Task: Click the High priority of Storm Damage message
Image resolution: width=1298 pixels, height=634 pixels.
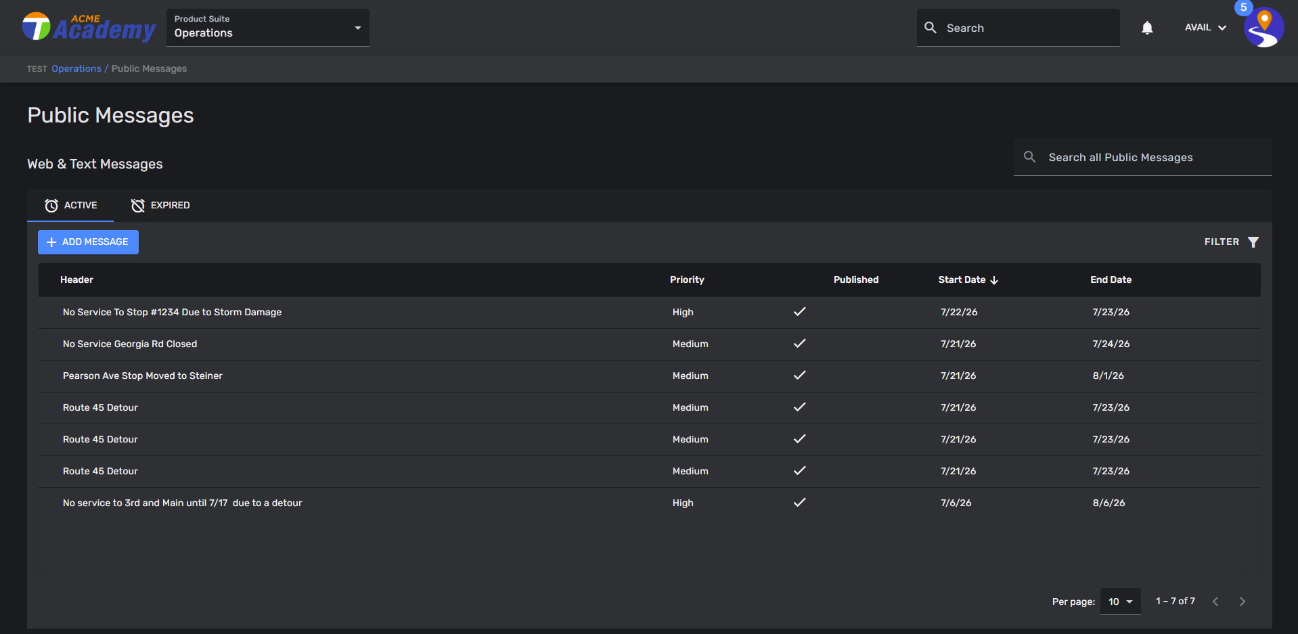Action: 683,313
